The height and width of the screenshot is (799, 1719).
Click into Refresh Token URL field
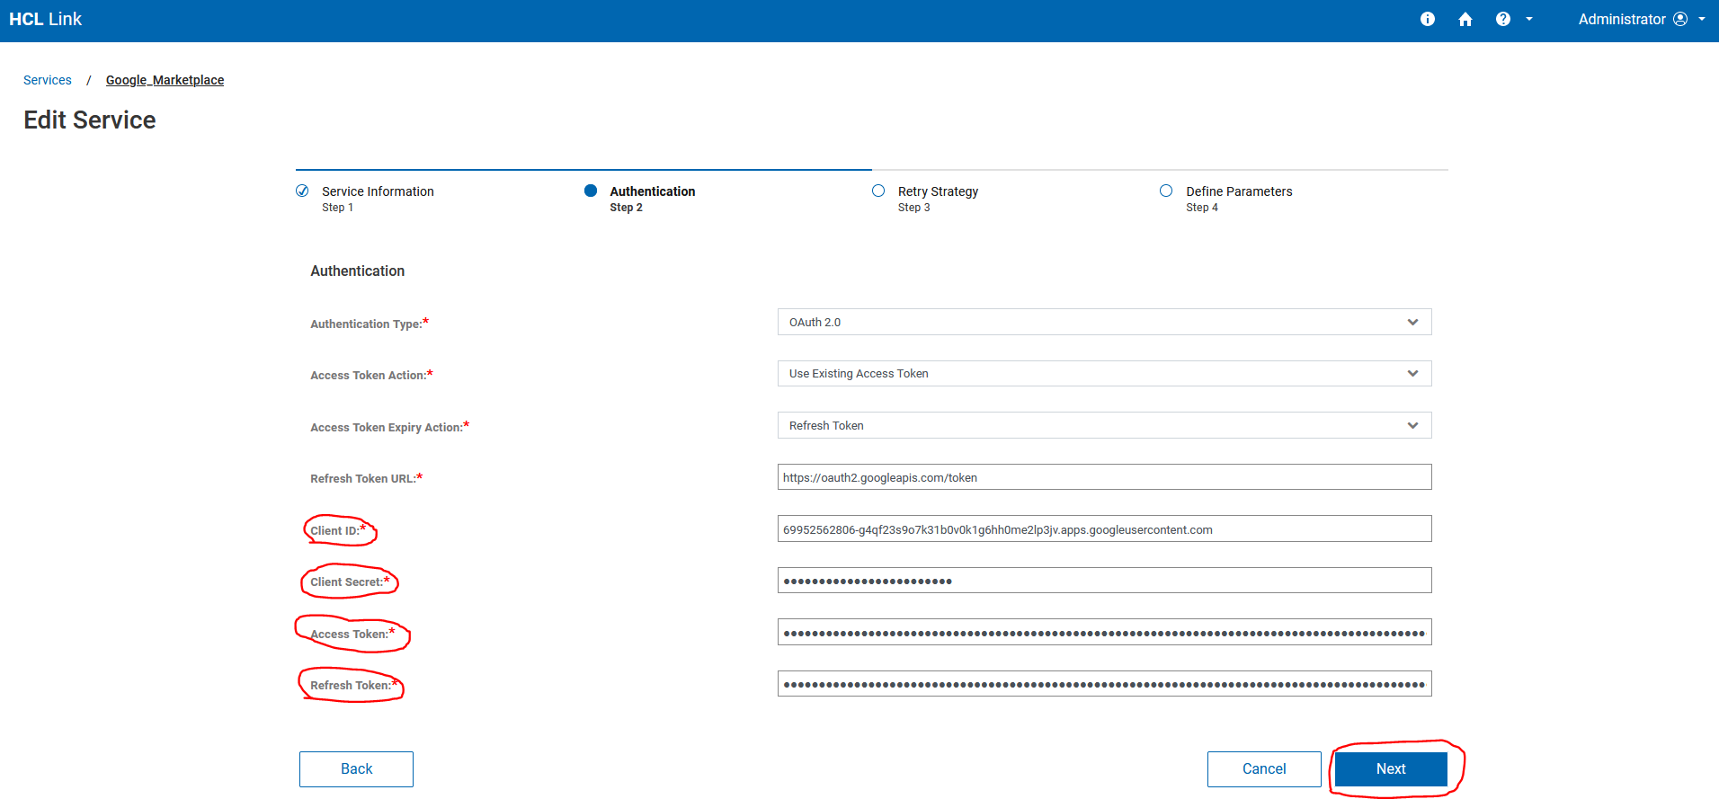pos(1104,477)
